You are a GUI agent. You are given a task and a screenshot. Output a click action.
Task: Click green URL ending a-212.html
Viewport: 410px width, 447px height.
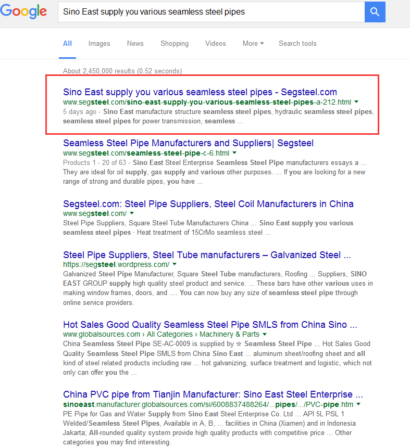[207, 102]
